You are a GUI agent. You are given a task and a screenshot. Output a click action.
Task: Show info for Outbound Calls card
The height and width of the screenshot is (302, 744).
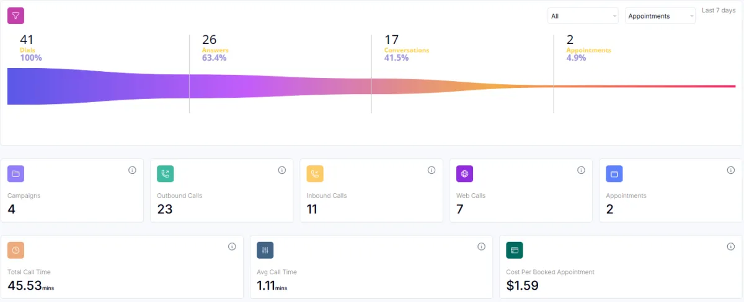point(281,170)
